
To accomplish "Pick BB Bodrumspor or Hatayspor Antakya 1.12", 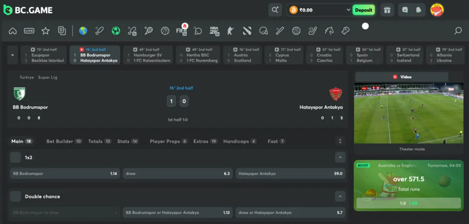I will [x=178, y=213].
